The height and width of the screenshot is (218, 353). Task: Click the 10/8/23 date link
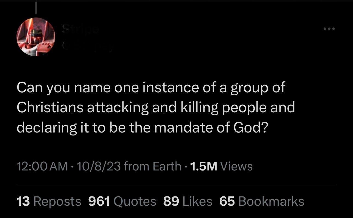tap(100, 166)
